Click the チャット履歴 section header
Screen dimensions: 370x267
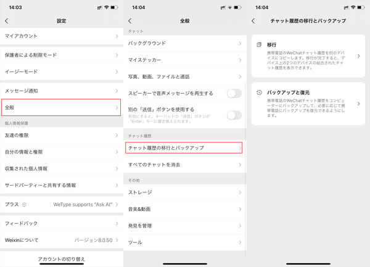140,136
